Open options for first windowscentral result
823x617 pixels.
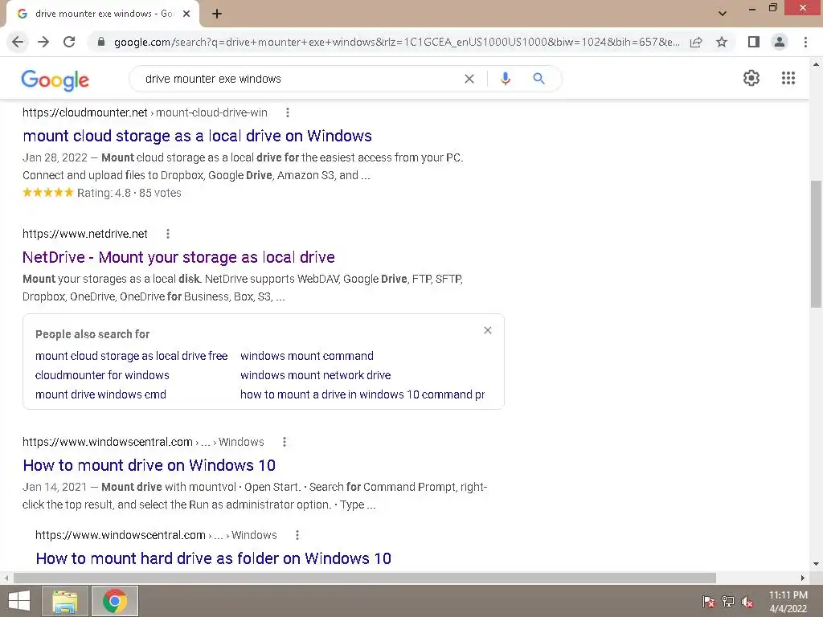point(285,442)
